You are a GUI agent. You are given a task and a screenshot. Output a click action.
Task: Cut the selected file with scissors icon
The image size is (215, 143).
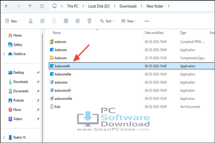coord(30,21)
